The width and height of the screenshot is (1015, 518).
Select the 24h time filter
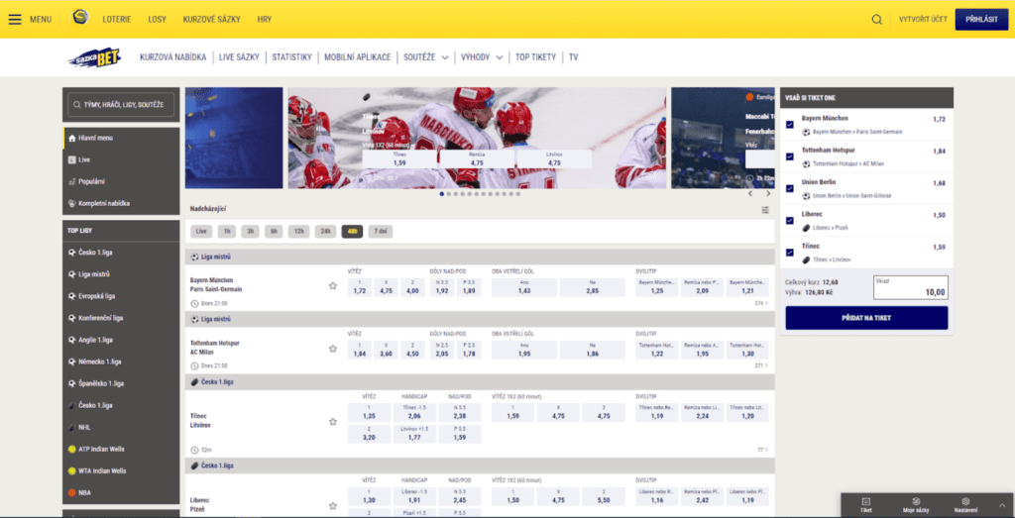tap(325, 231)
